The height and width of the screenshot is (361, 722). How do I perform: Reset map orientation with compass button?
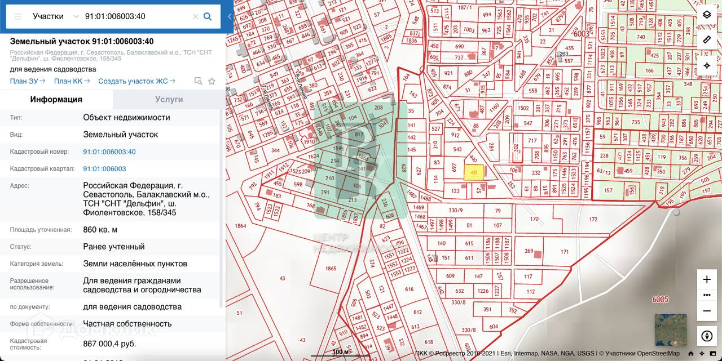click(707, 336)
